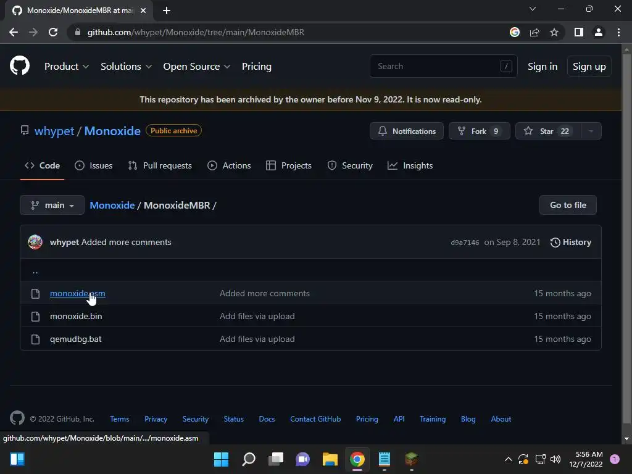Expand the Product menu

[x=67, y=67]
